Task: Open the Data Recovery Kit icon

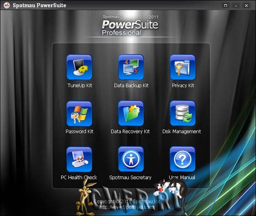Action: coord(131,114)
